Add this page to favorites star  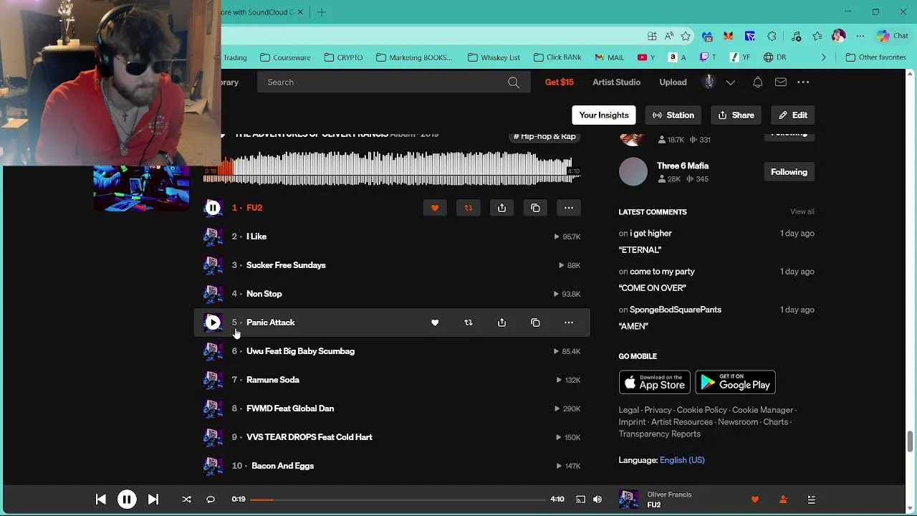pos(686,36)
